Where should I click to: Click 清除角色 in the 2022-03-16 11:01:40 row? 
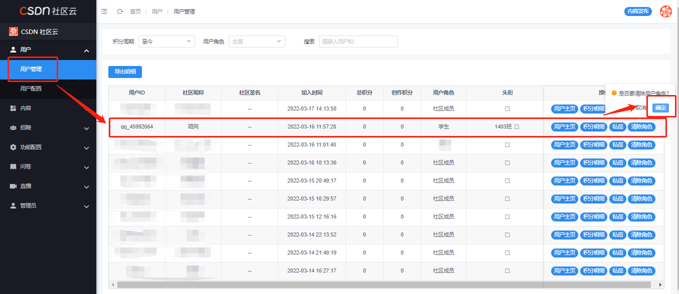[641, 144]
